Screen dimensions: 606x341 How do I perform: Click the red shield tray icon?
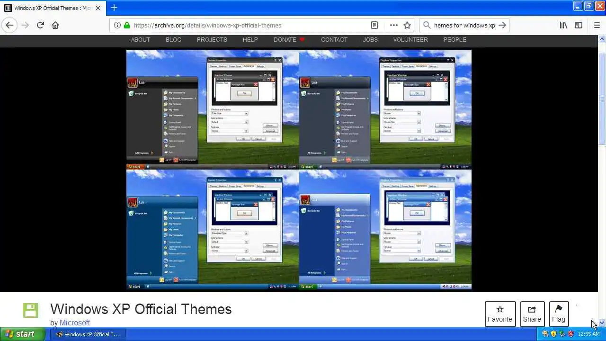[570, 334]
